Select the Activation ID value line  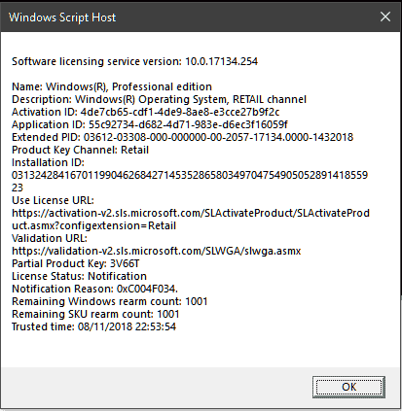click(146, 112)
